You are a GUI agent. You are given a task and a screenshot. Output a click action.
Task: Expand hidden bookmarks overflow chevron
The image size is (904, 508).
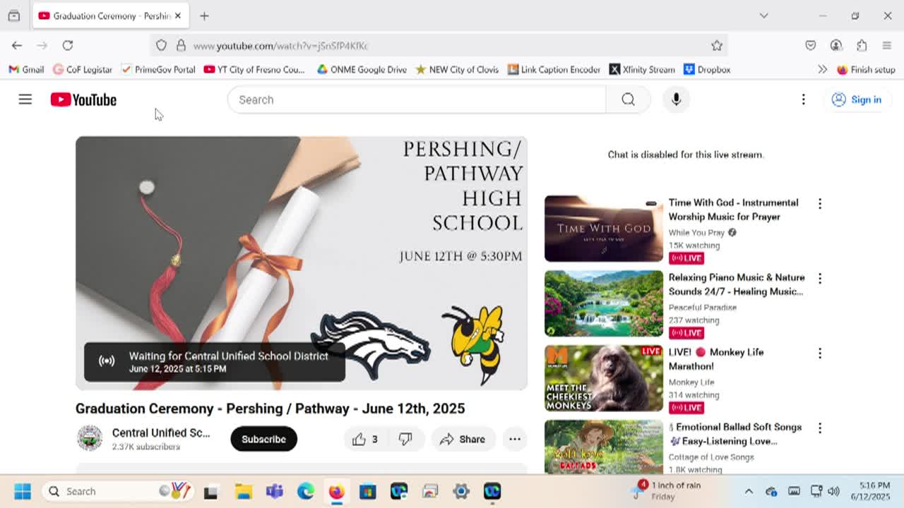click(822, 69)
